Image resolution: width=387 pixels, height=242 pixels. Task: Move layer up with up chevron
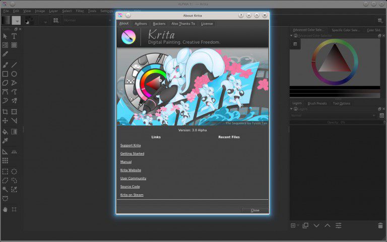pyautogui.click(x=328, y=225)
